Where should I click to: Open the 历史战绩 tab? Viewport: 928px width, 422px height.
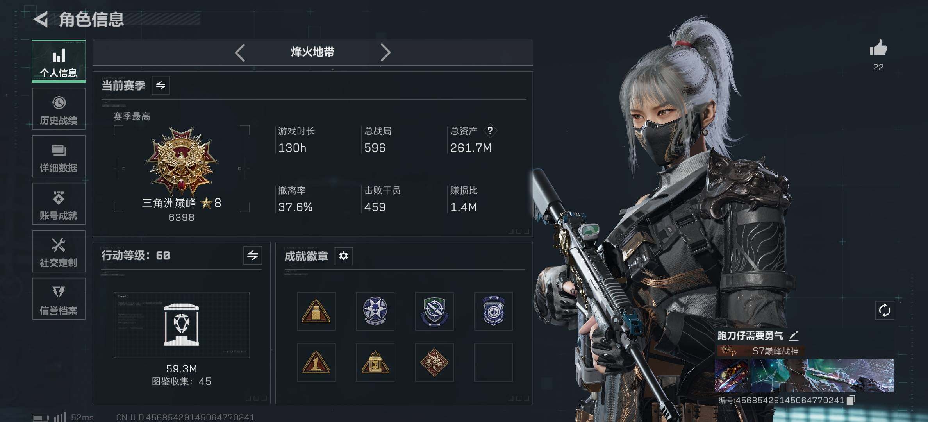(x=59, y=109)
